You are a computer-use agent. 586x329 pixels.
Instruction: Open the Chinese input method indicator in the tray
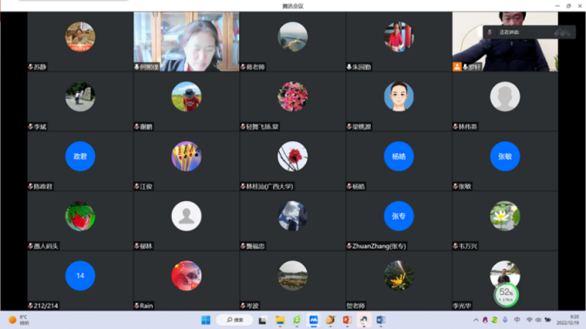517,319
